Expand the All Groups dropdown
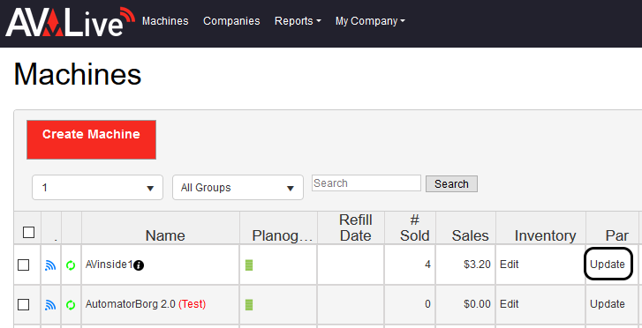Screen dimensions: 642x328 point(238,188)
